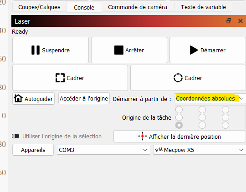Select the center Origine de la tâche radio
This screenshot has width=246, height=192.
tap(202, 117)
